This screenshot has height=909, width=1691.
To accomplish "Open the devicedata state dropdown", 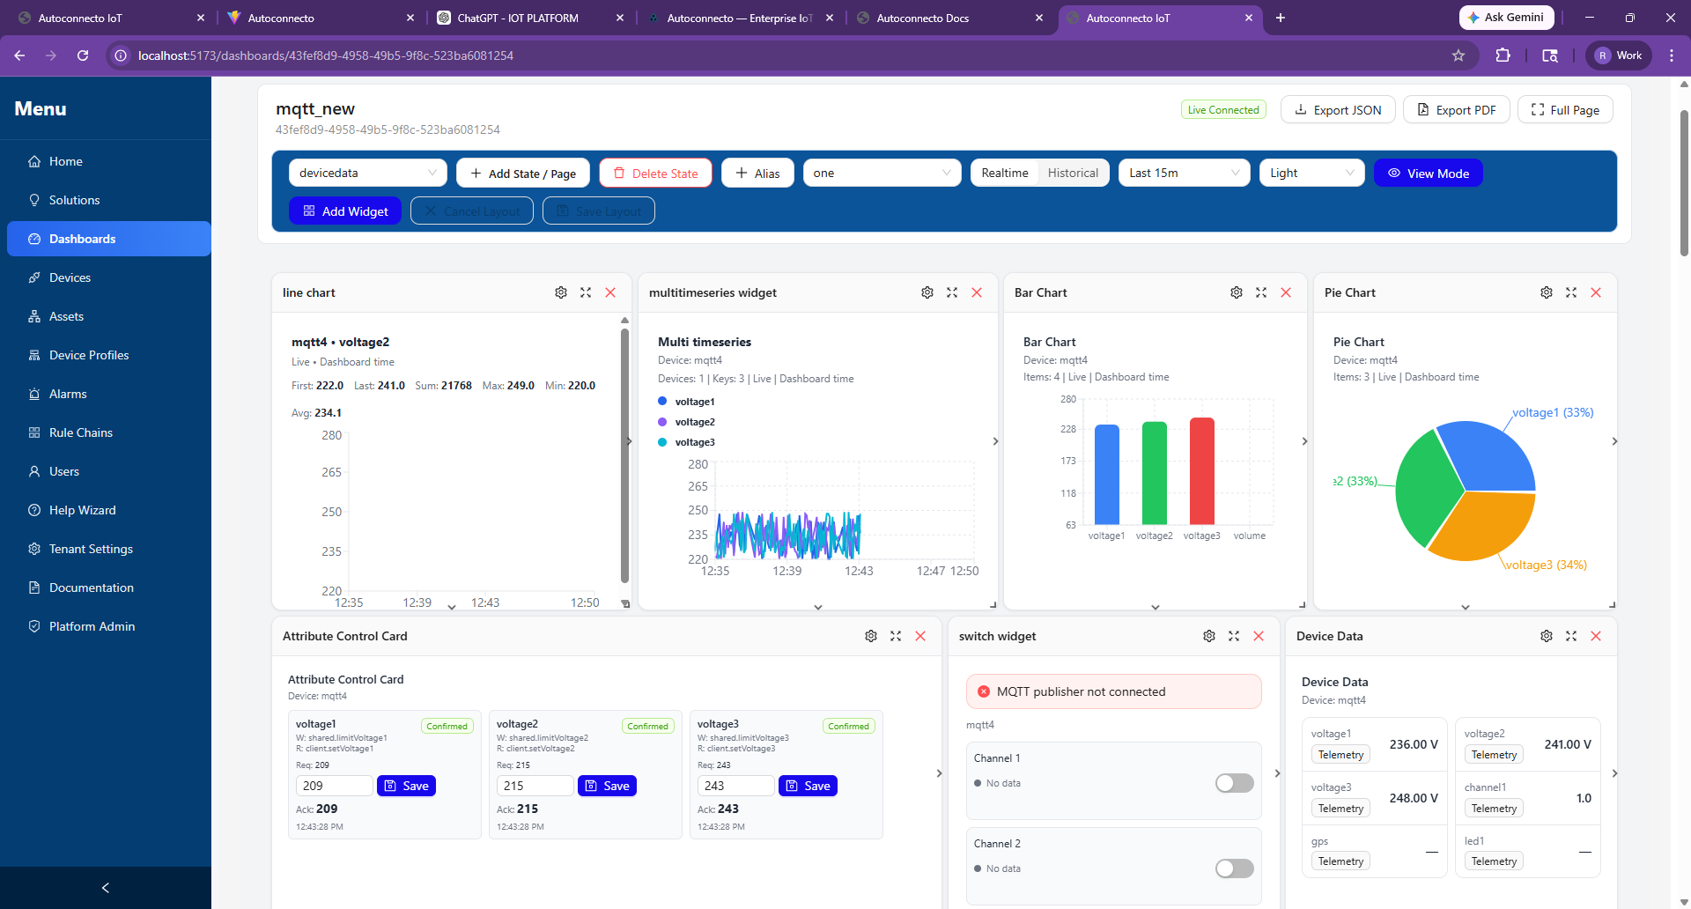I will pos(368,174).
